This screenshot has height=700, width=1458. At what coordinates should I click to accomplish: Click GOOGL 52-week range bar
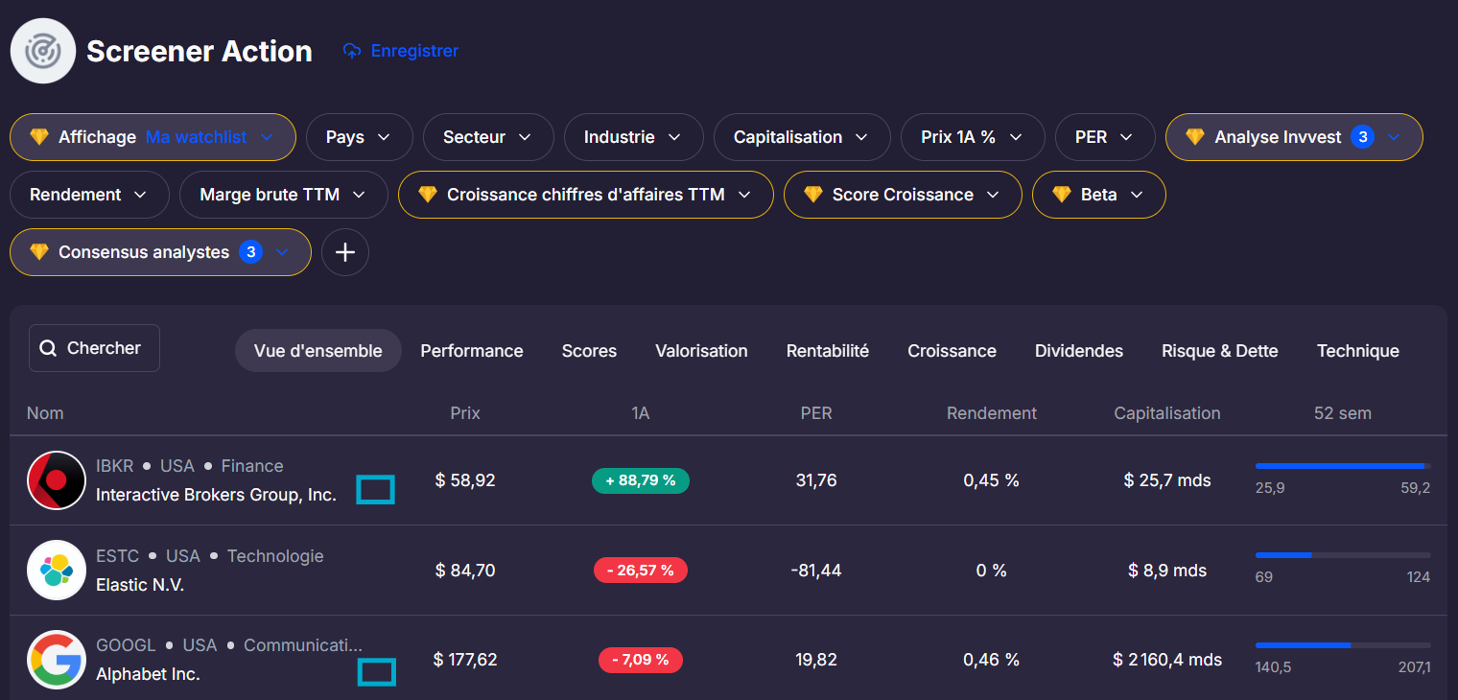[1343, 645]
